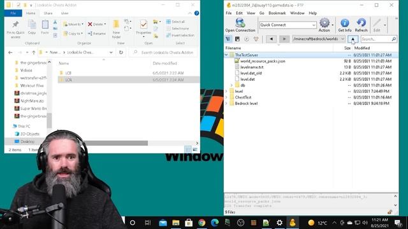Open Explorer address bar history dropdown

111,52
